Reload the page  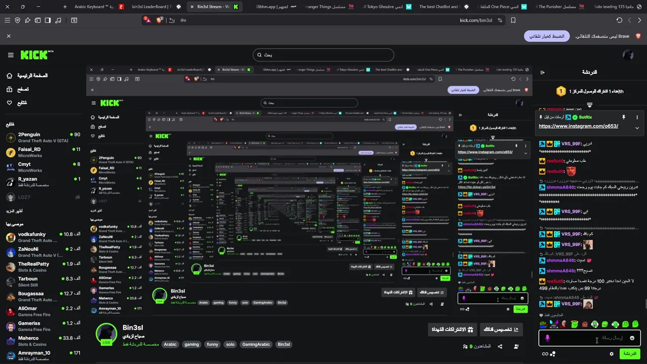[619, 20]
